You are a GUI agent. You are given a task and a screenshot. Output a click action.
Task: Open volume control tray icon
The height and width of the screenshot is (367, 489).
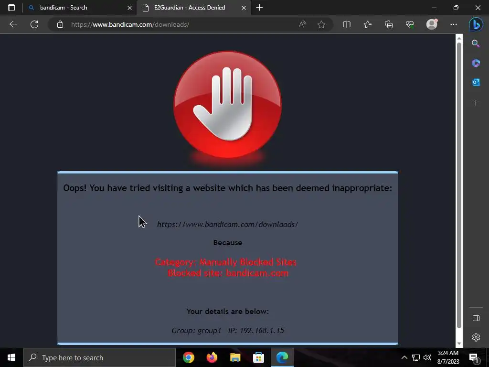click(x=427, y=357)
